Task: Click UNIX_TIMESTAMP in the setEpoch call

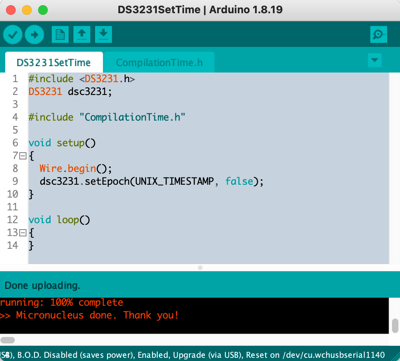Action: coord(174,182)
